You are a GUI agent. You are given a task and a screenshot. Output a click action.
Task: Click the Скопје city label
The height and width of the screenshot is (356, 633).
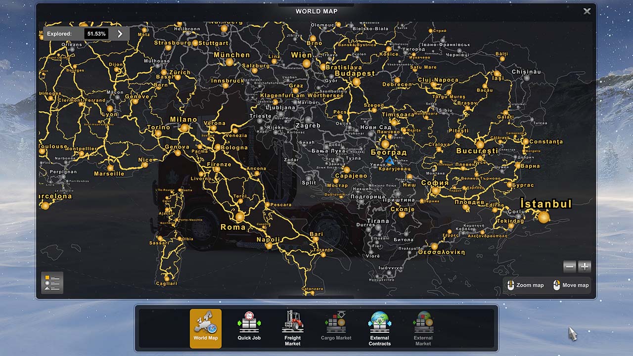coord(403,209)
